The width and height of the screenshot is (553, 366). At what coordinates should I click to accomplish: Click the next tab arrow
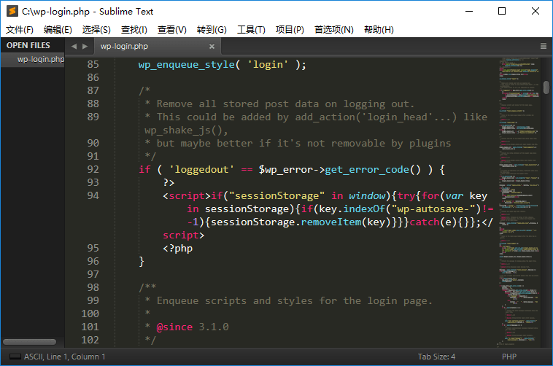(x=85, y=46)
